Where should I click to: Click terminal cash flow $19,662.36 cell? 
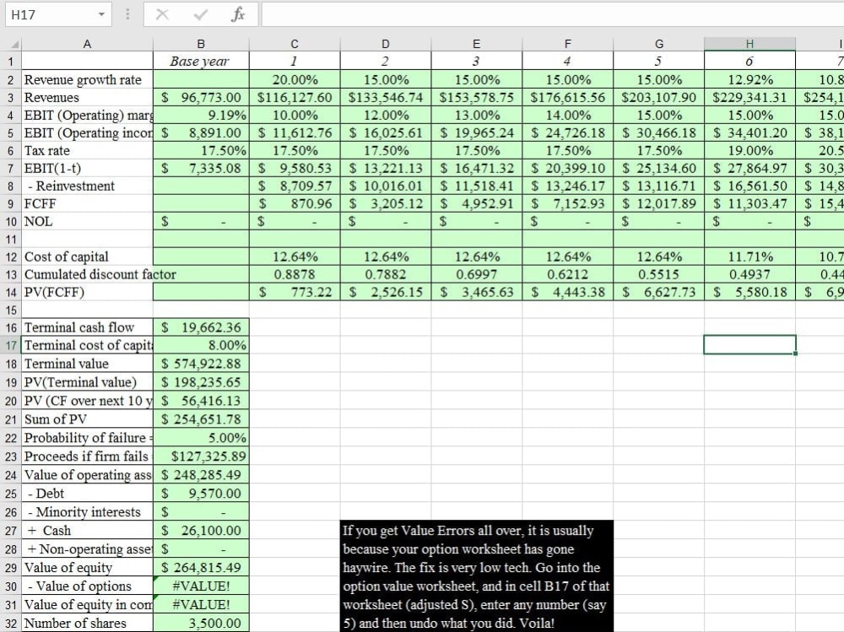tap(201, 327)
